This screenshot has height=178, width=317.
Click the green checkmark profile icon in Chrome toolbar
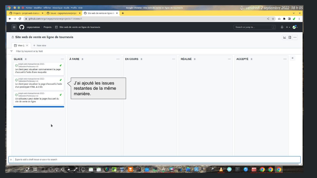click(294, 19)
